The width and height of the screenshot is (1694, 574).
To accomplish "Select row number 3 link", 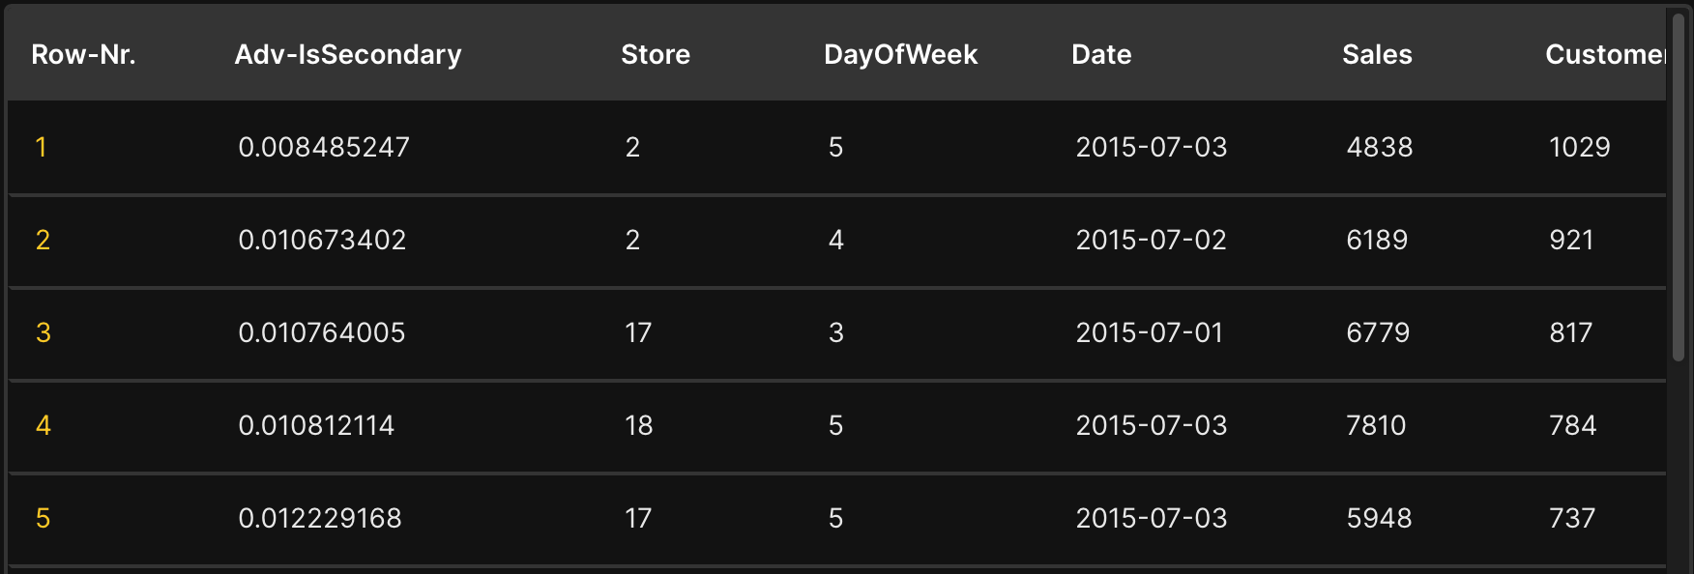I will tap(44, 332).
